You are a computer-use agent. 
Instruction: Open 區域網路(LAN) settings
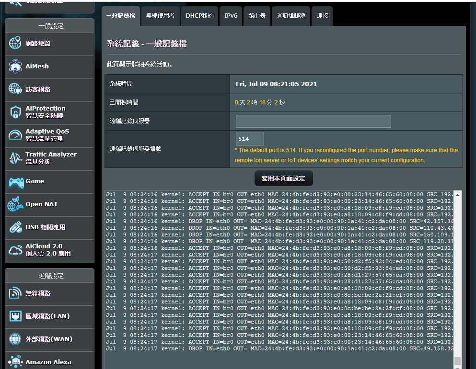(x=47, y=316)
